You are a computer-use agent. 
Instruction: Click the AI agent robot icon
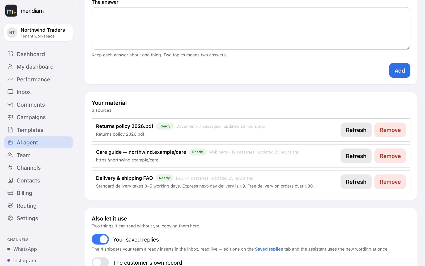pyautogui.click(x=10, y=143)
